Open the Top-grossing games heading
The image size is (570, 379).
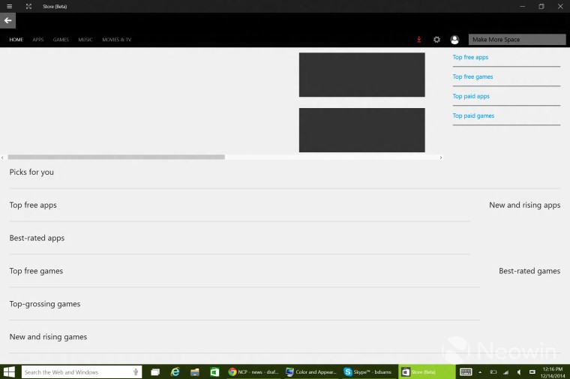[x=45, y=304]
